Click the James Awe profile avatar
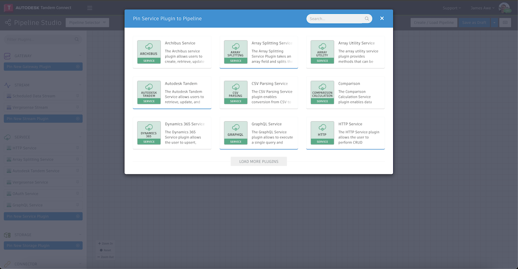518x269 pixels. click(504, 8)
